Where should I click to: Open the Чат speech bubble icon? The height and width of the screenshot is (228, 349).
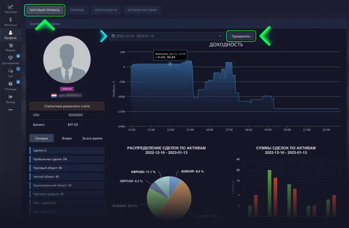[10, 71]
